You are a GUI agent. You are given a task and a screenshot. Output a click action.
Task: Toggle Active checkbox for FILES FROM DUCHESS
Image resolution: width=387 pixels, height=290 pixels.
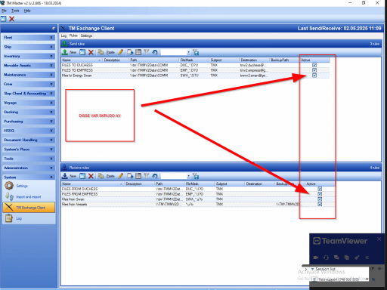320,189
